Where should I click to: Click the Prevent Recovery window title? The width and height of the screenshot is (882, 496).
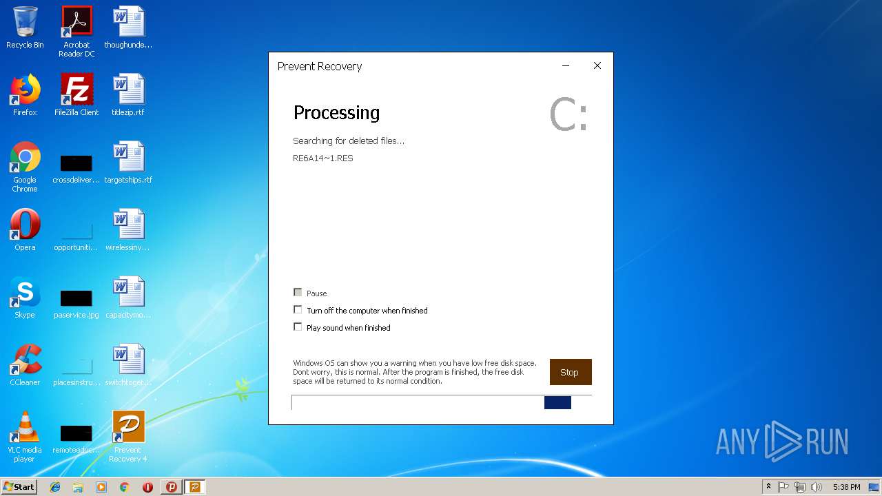tap(320, 66)
